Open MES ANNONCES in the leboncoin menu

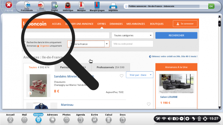136,24
